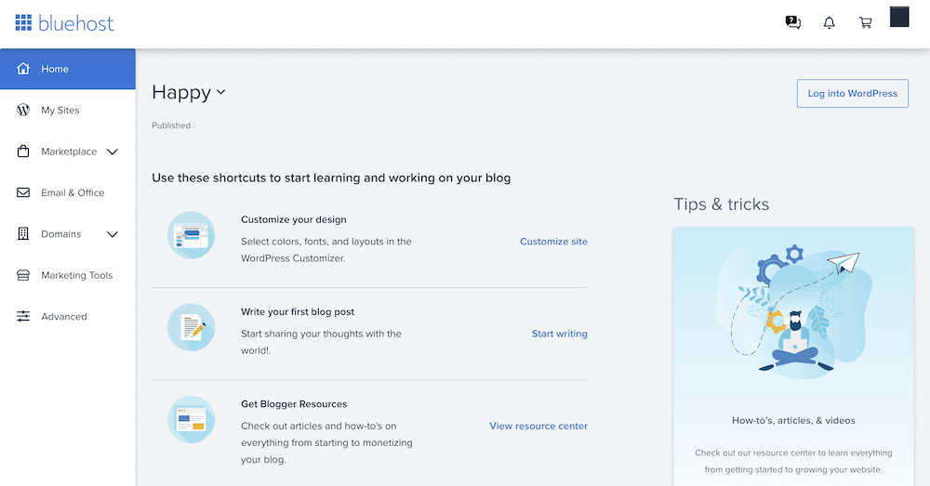Click the Marketplace bag icon
Viewport: 930px width, 486px height.
coord(23,151)
